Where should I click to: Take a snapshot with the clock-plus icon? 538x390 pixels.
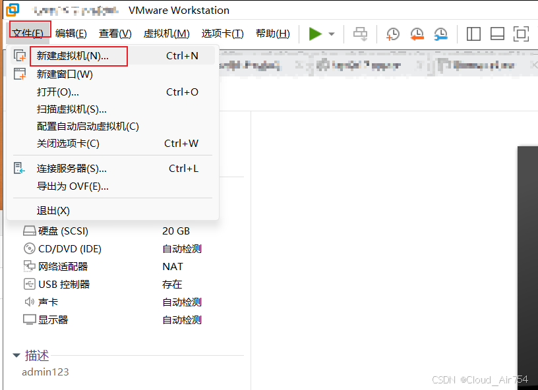tap(393, 34)
